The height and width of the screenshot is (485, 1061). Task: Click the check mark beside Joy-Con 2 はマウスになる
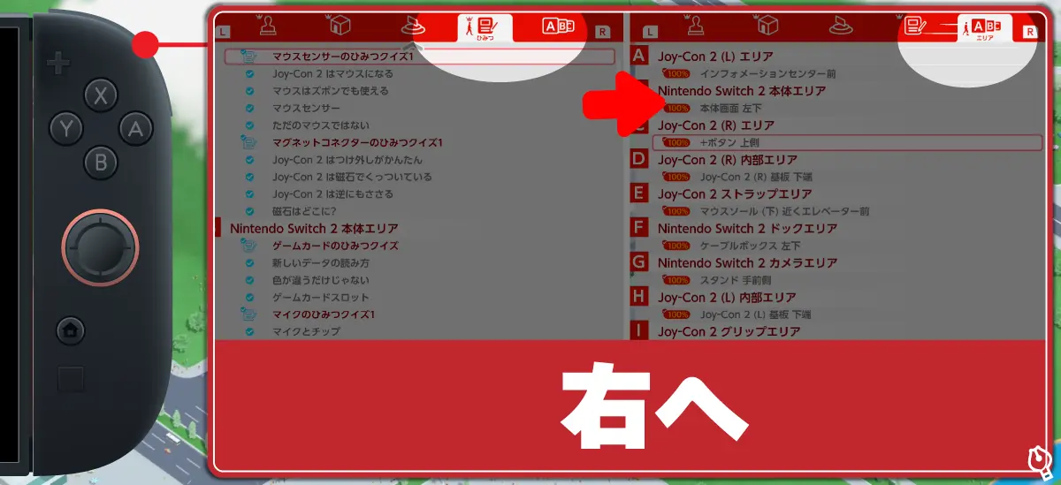point(249,74)
